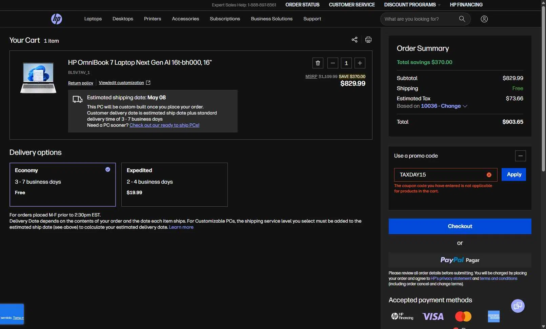Open the Discount Programs dropdown
Image resolution: width=546 pixels, height=329 pixels.
coord(412,5)
